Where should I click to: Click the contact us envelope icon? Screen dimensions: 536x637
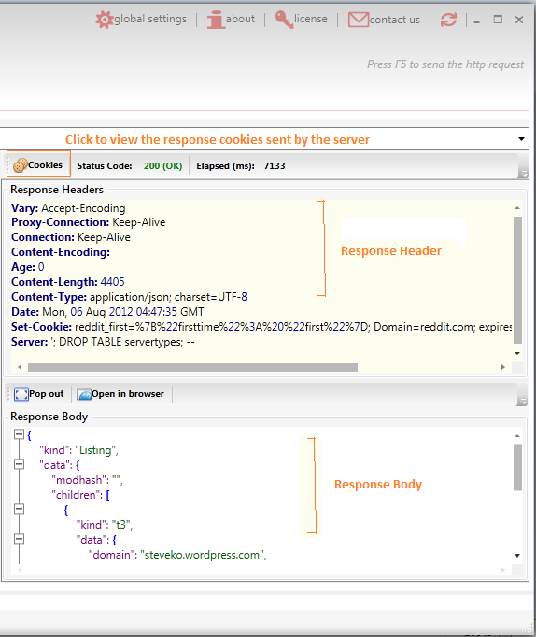coord(359,20)
